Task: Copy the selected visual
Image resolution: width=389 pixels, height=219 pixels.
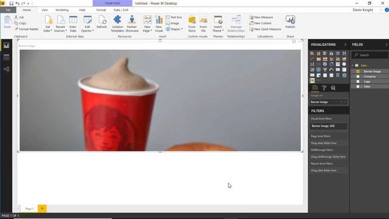Action: (20, 23)
